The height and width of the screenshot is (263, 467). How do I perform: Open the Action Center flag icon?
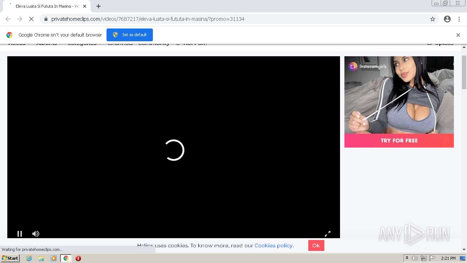[x=432, y=258]
